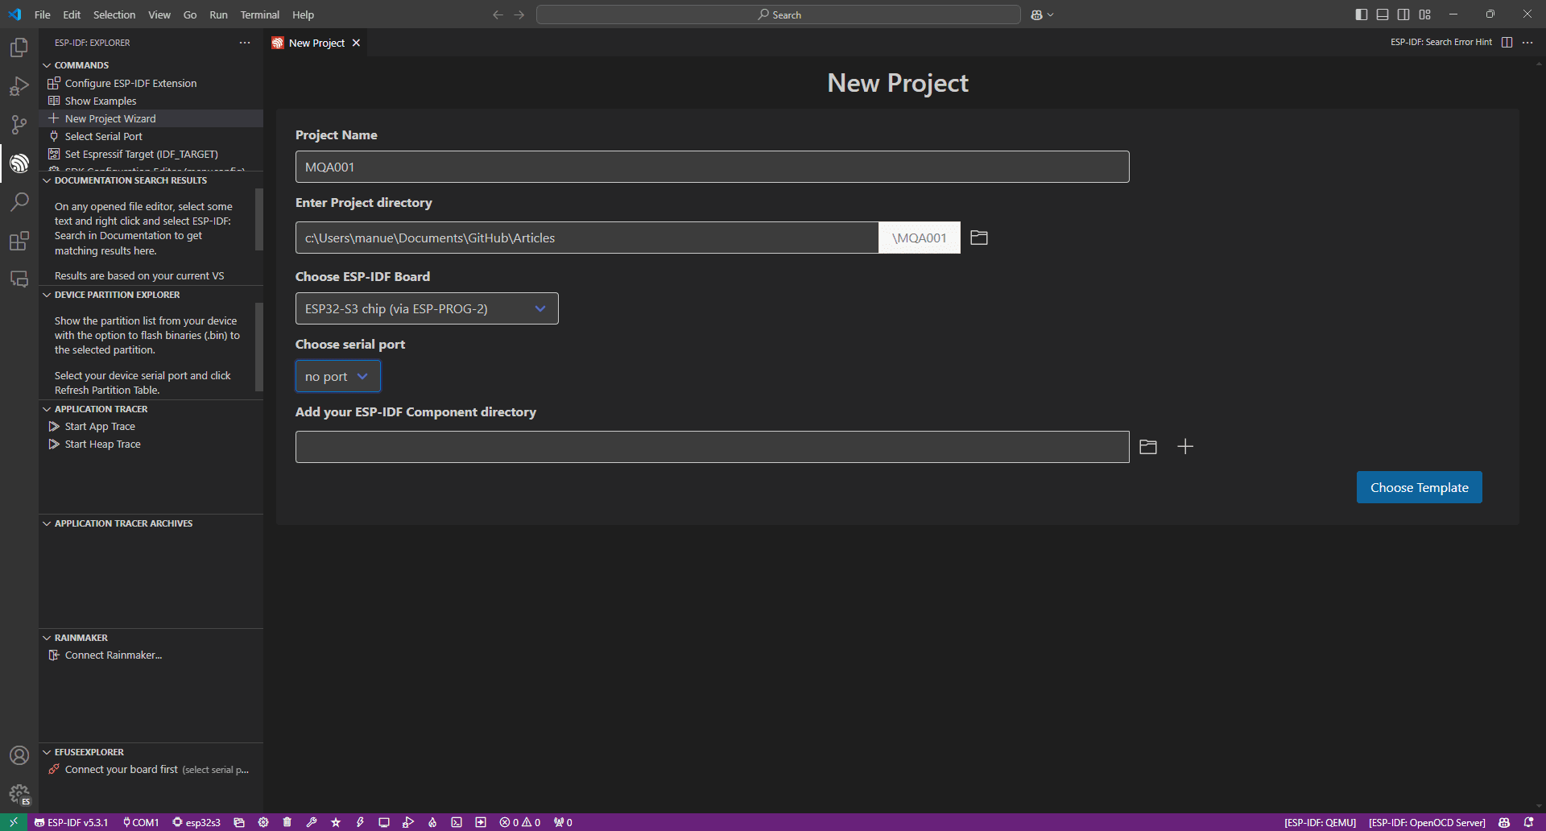Screen dimensions: 1546x831
Task: Click build, flash and monitor flame icon
Action: click(x=432, y=822)
